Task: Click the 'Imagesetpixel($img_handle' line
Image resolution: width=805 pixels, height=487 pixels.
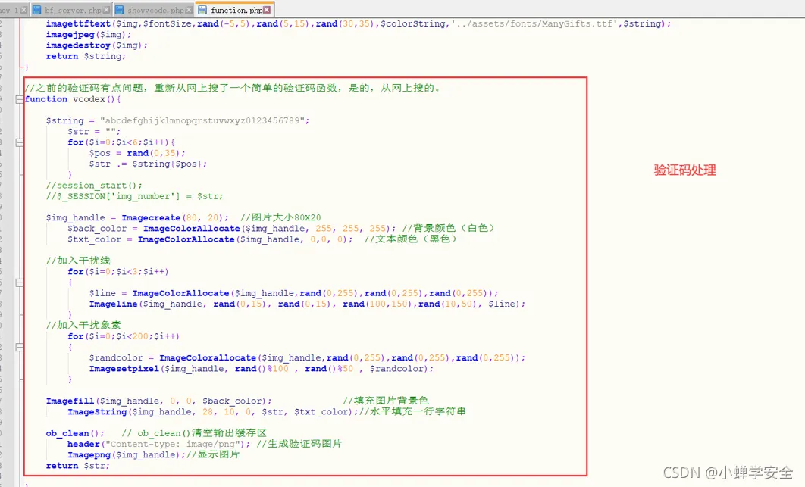Action: coord(262,368)
